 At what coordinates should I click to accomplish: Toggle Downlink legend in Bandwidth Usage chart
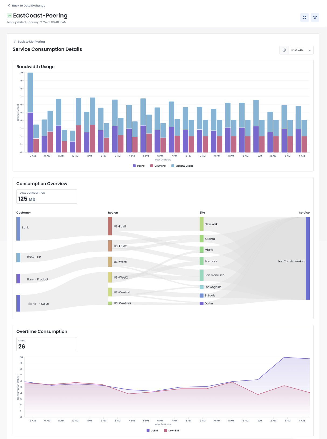[158, 166]
